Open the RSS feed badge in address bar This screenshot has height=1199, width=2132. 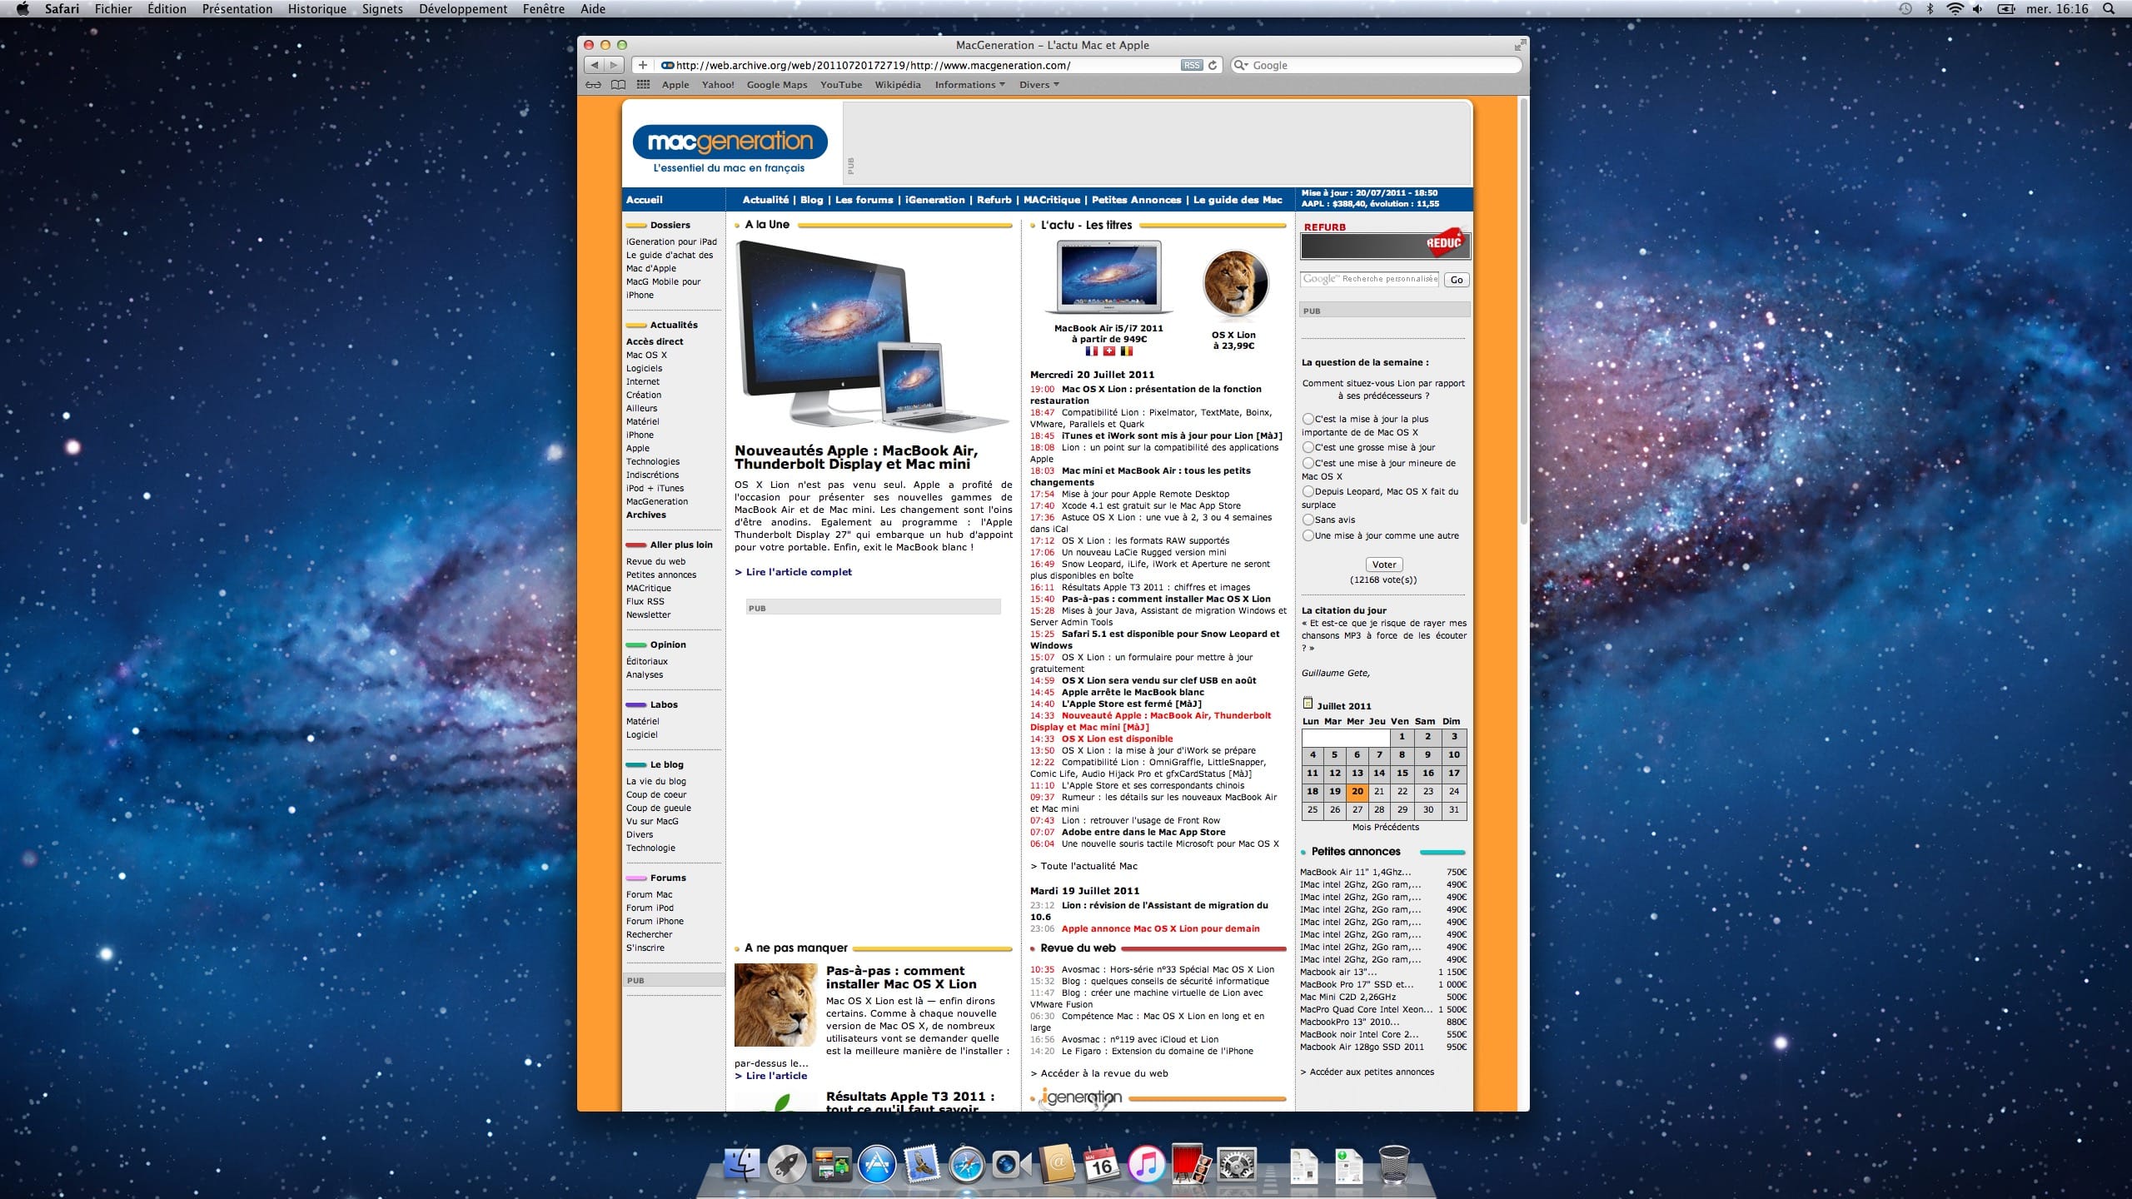(1191, 65)
